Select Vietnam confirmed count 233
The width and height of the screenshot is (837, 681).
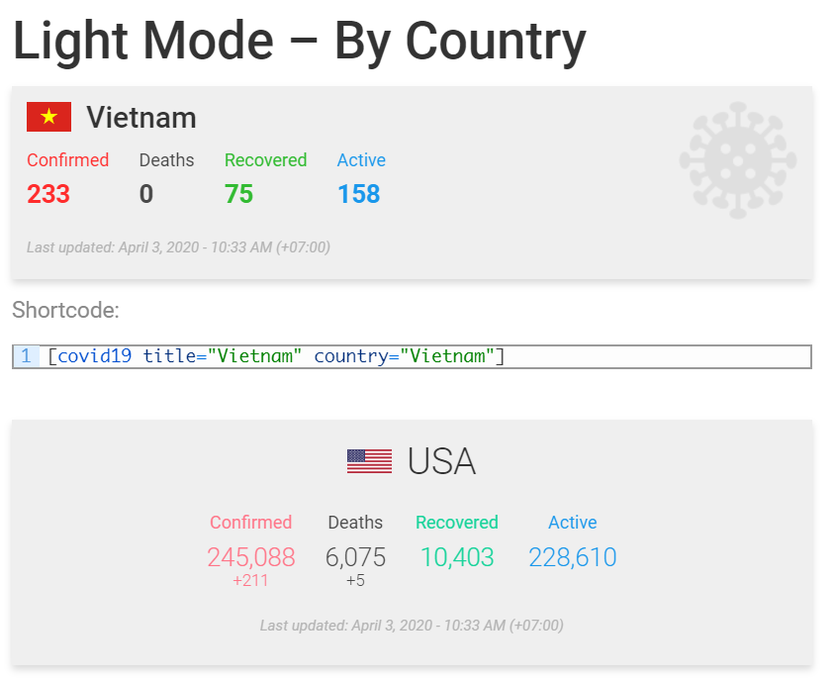click(x=48, y=194)
